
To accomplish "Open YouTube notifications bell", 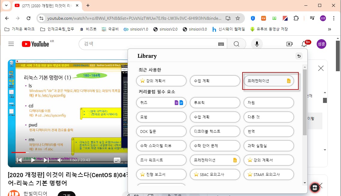I will pyautogui.click(x=304, y=44).
